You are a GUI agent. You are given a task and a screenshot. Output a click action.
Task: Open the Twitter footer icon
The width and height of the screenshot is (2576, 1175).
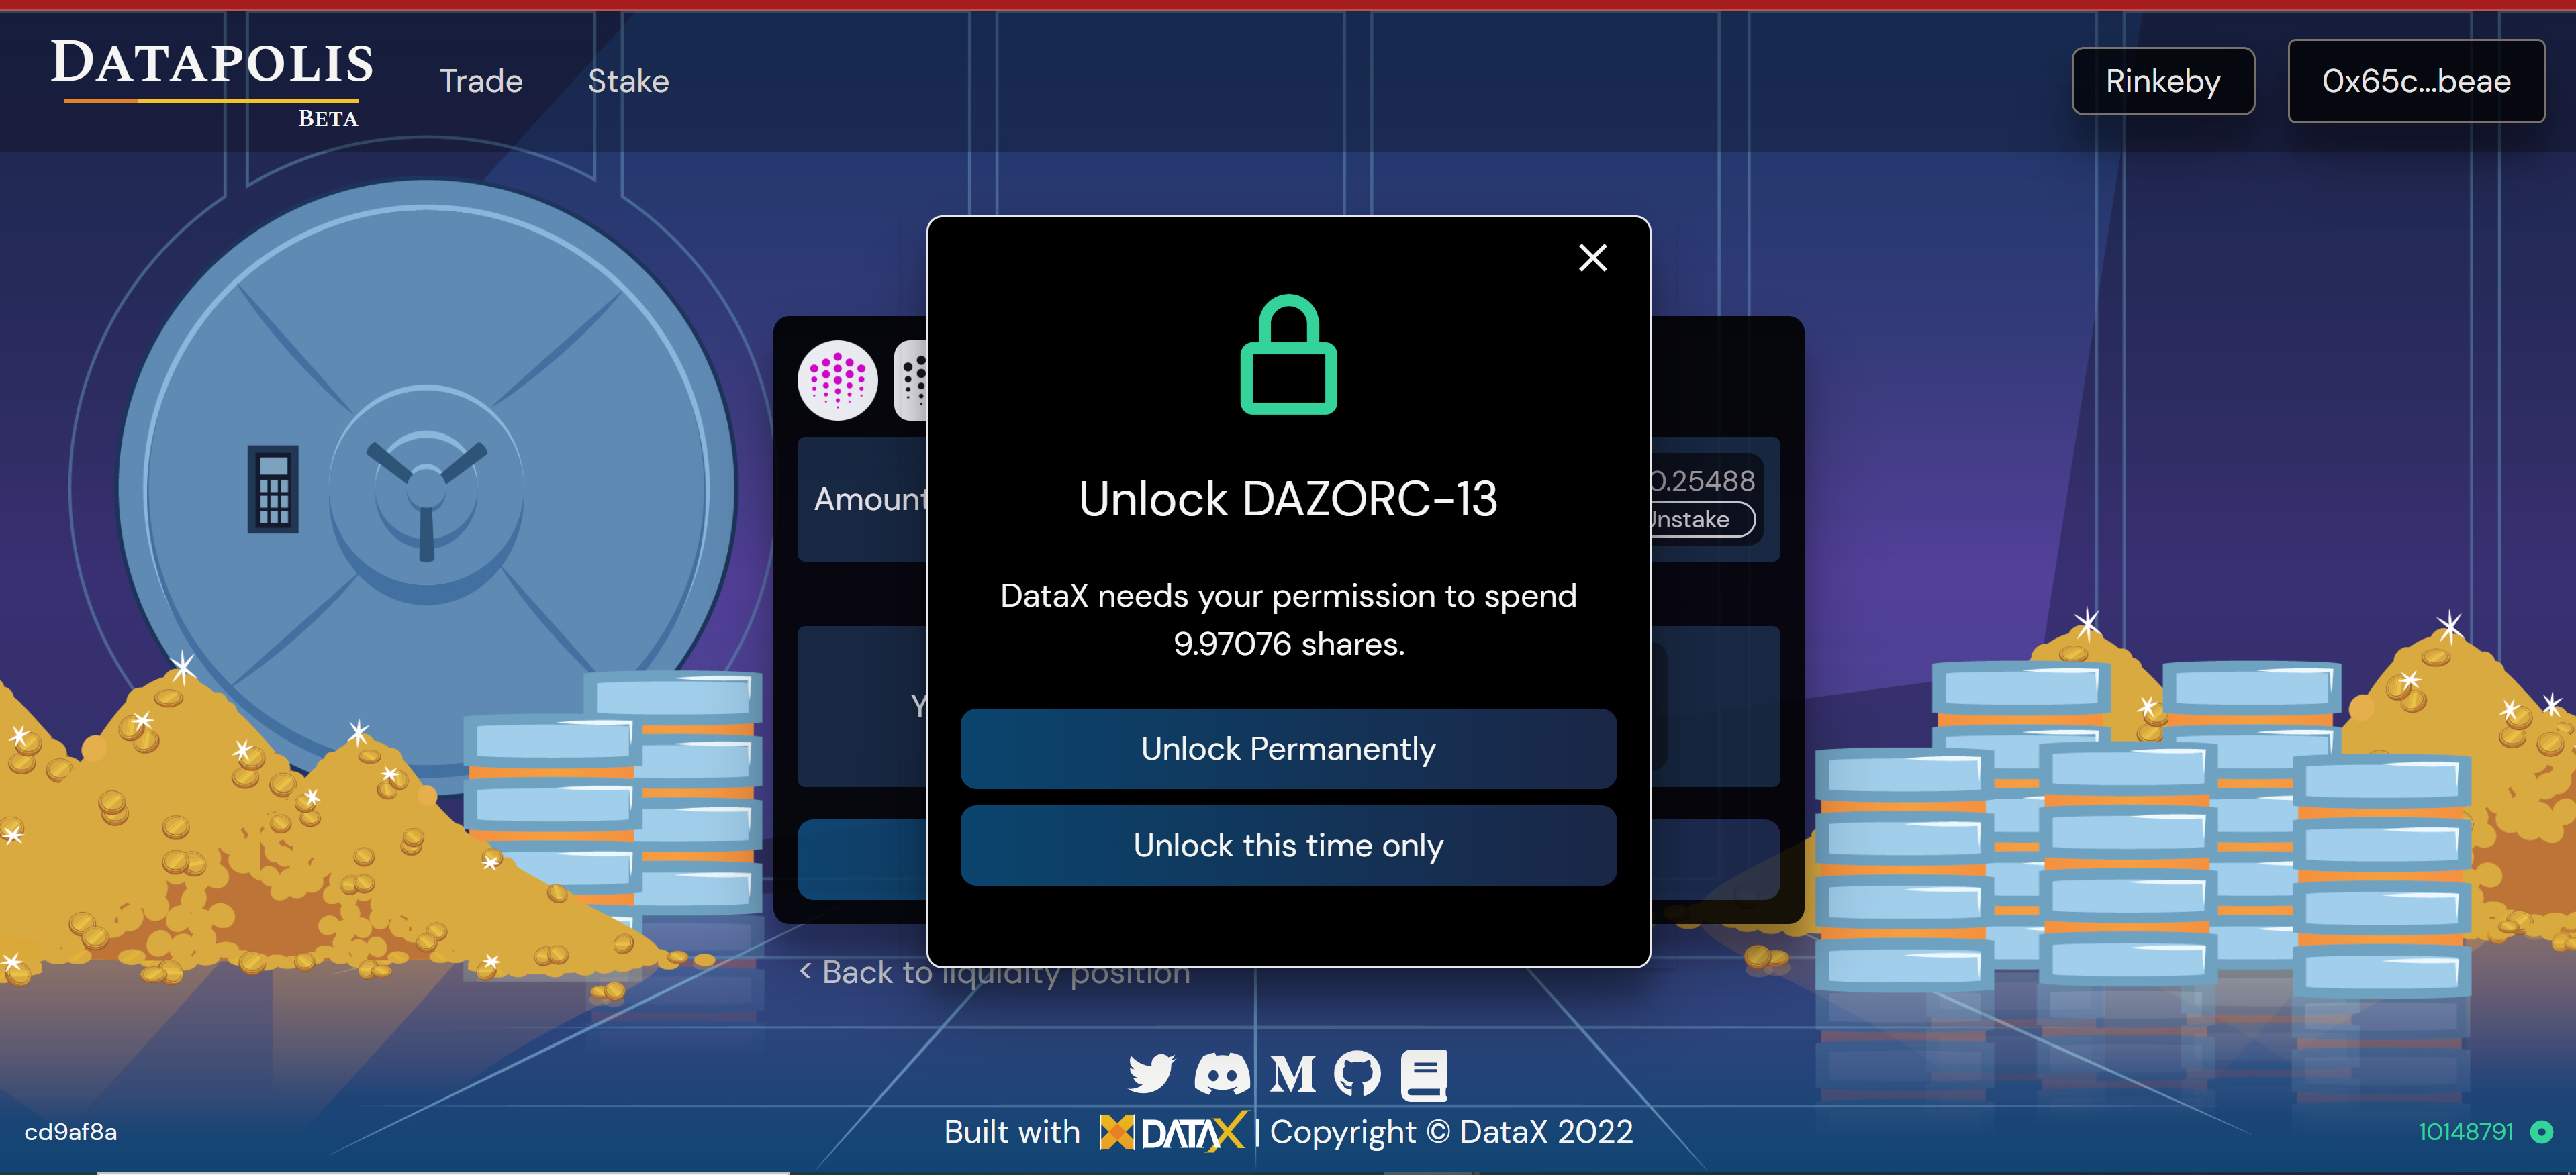coord(1151,1074)
